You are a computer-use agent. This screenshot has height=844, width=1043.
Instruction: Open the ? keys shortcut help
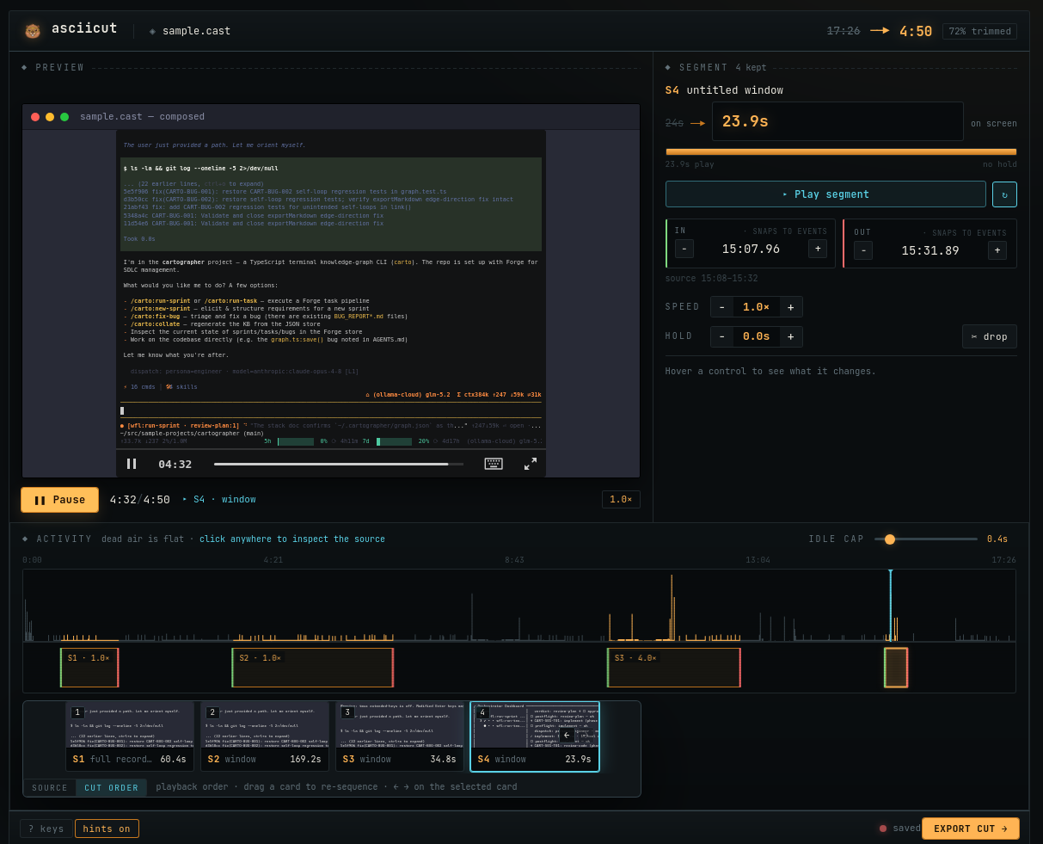46,829
